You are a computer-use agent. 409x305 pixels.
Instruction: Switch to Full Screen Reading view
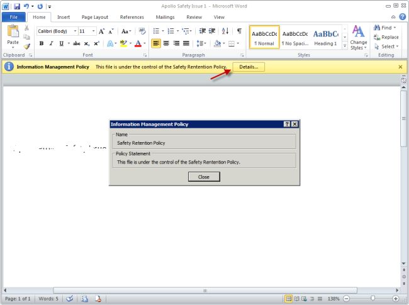(x=296, y=299)
